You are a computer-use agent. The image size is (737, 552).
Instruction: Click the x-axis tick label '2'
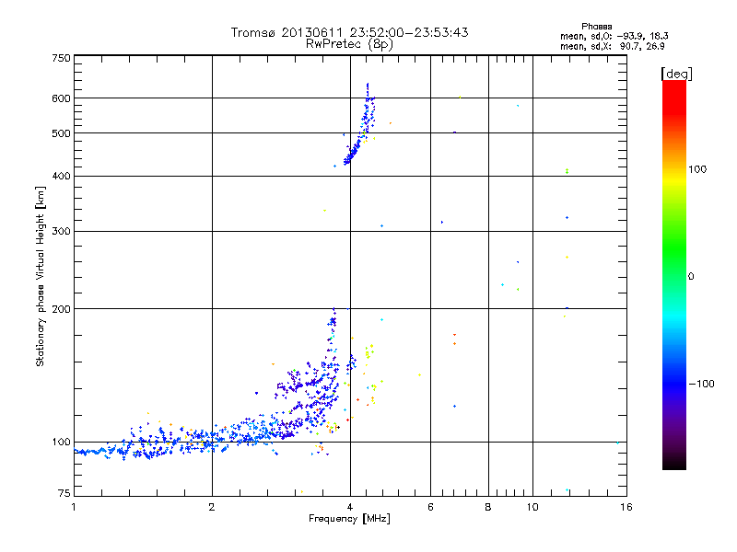pyautogui.click(x=212, y=507)
